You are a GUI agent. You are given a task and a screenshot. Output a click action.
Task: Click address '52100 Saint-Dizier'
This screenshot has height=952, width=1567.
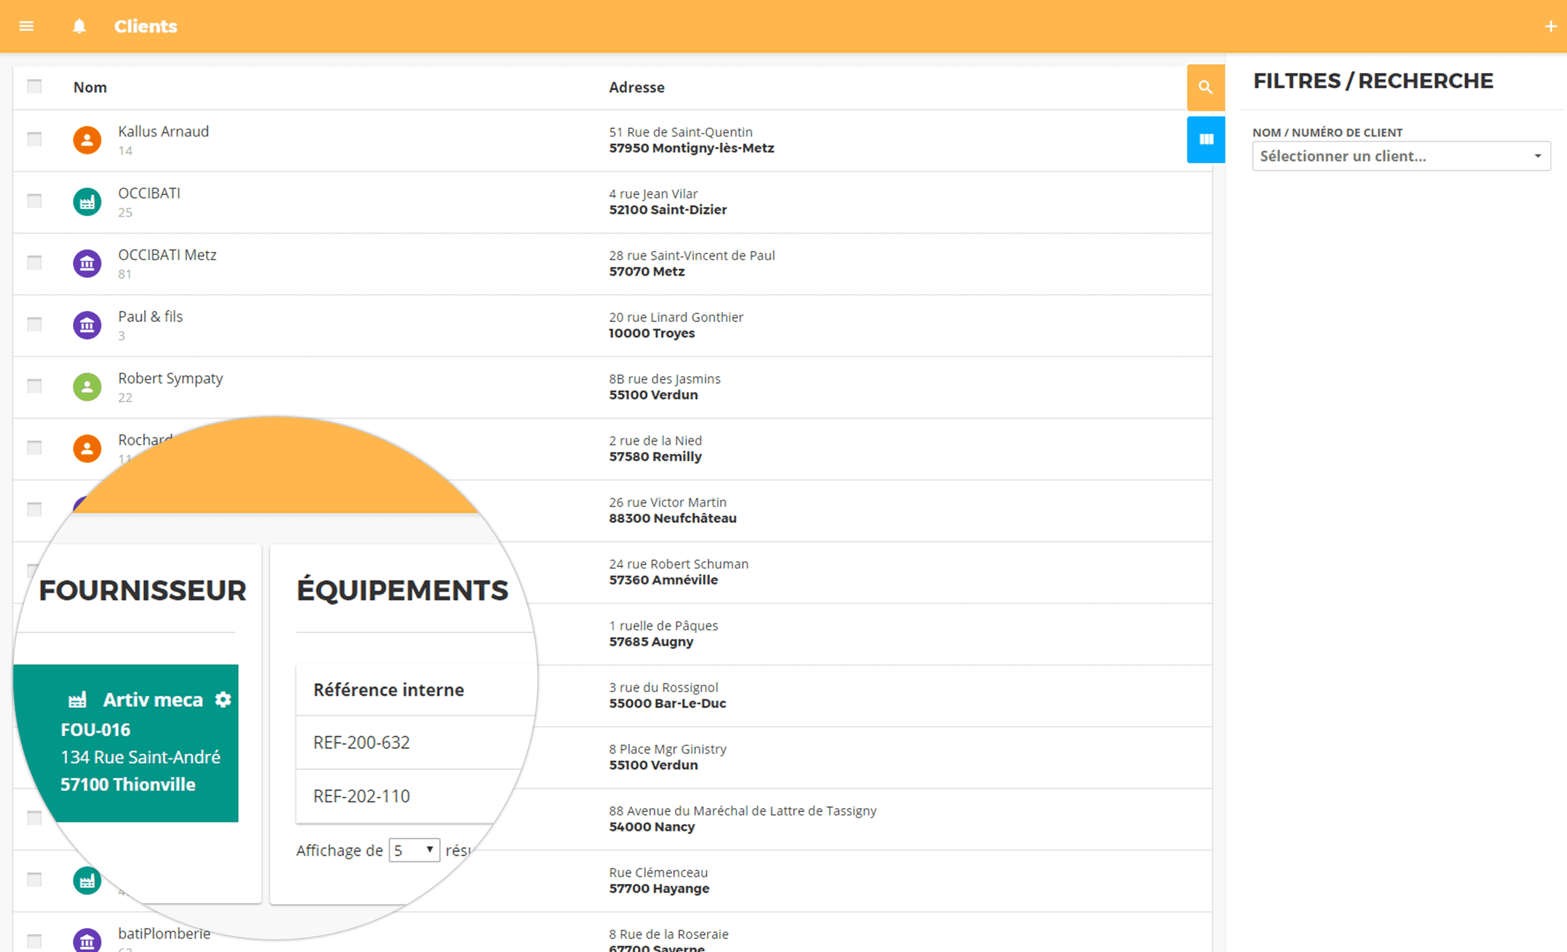pyautogui.click(x=668, y=210)
